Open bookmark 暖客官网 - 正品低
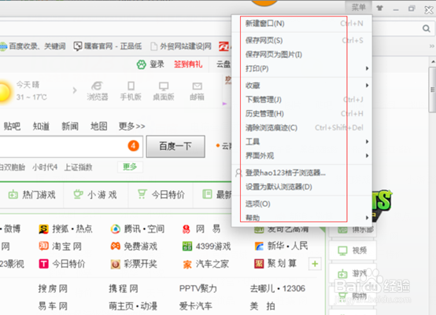 tap(108, 46)
